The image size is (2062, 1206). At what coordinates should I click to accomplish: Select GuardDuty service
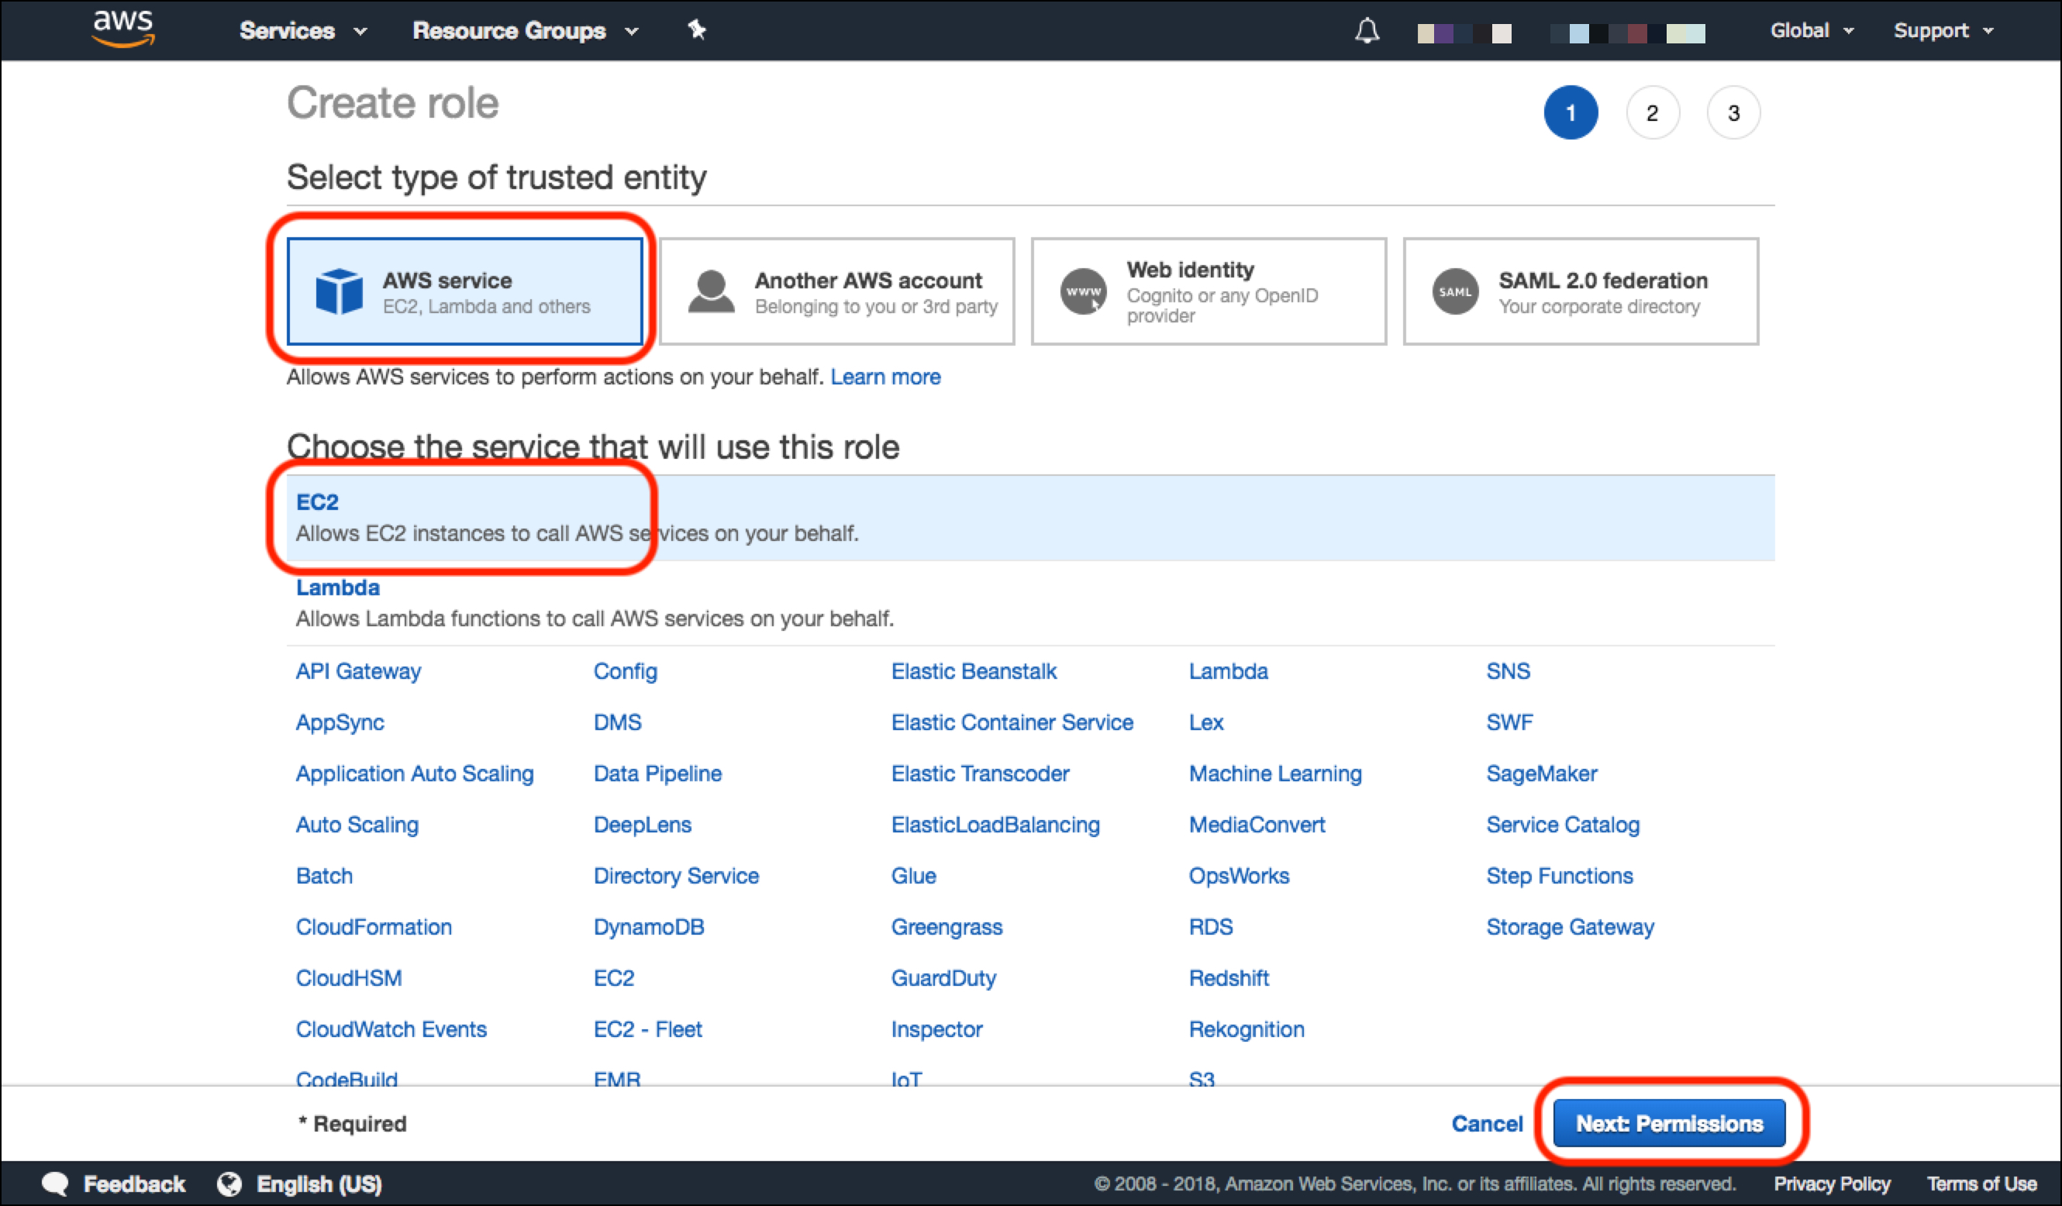click(943, 977)
